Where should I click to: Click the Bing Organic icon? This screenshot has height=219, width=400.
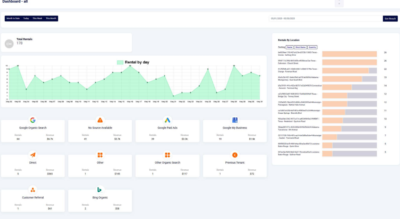coord(100,190)
